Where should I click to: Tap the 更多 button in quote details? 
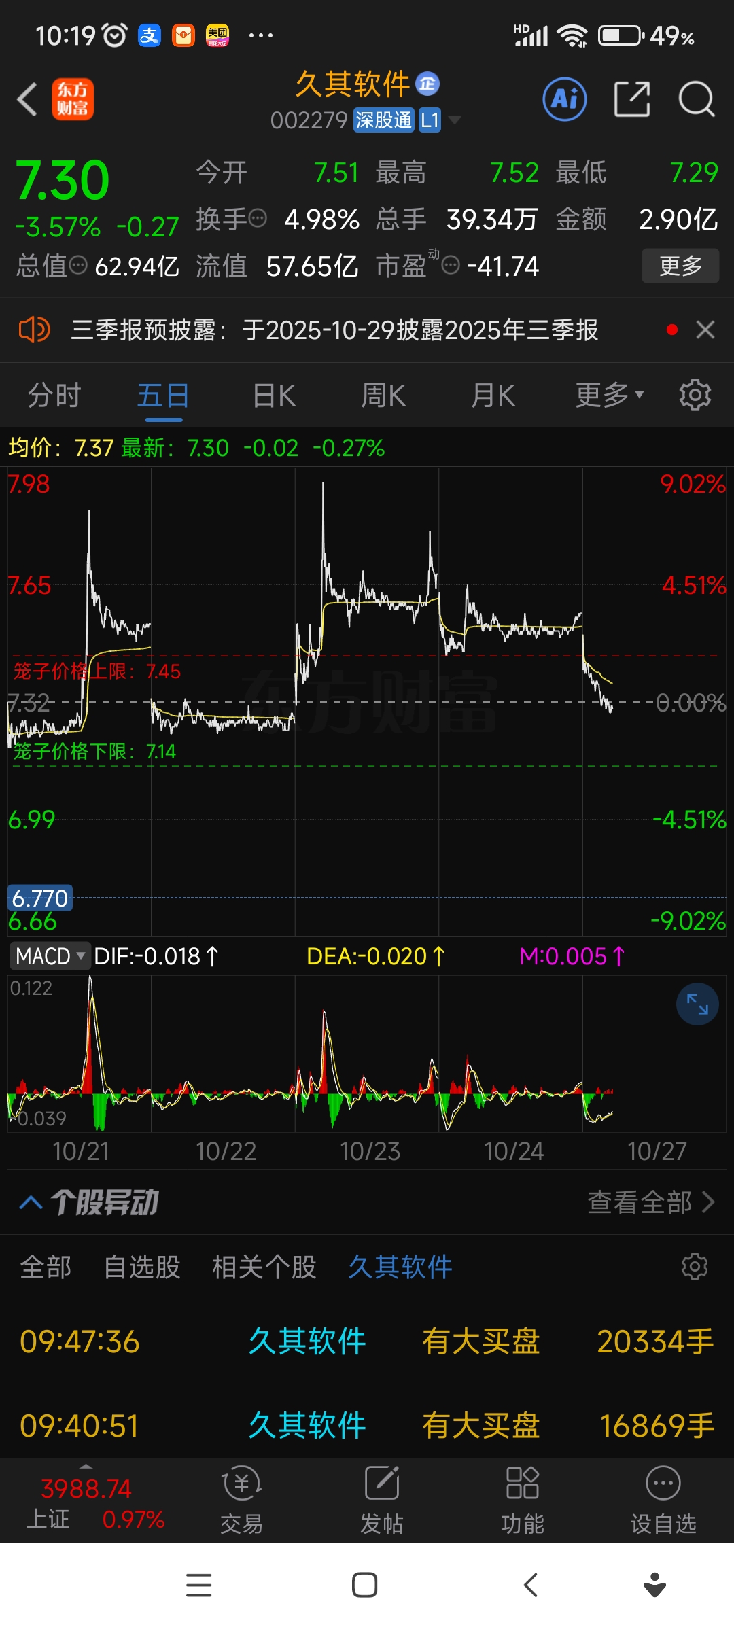pyautogui.click(x=680, y=266)
